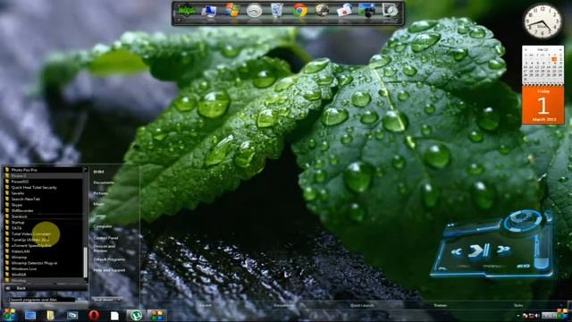Expand the TuneUp Utilities folder
Viewport: 572px width, 322px height.
pos(29,240)
